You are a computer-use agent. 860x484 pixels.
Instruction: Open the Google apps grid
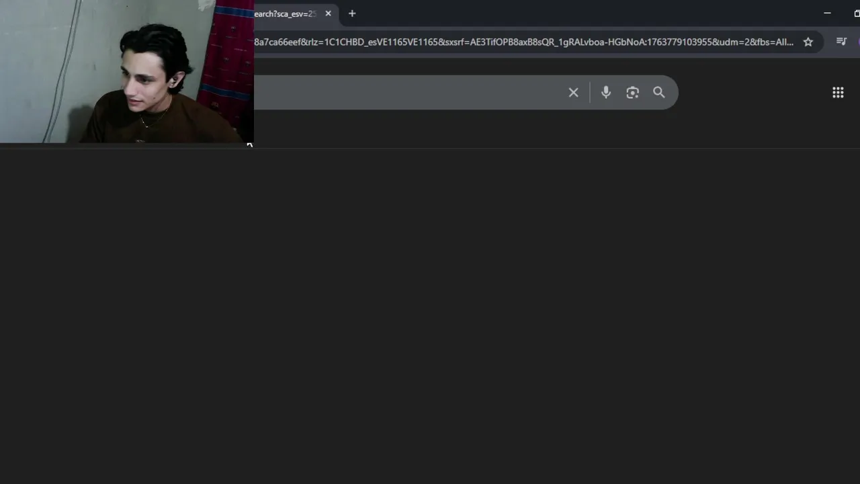838,93
